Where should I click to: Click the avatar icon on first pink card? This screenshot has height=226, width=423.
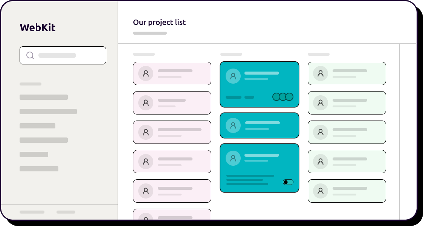[146, 73]
